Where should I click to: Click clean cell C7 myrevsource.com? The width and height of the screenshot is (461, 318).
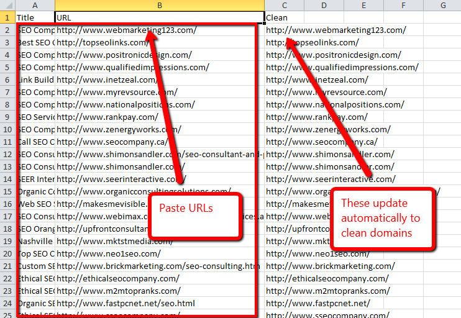[285, 92]
